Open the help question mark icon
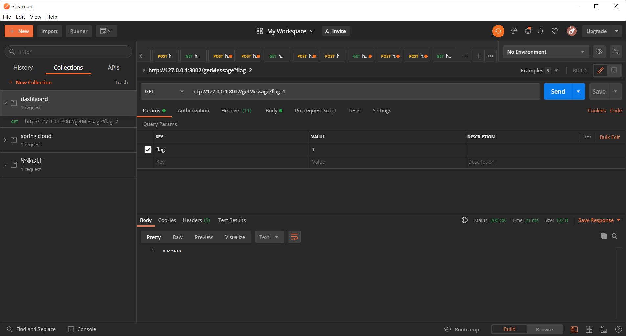Viewport: 626px width, 336px height. tap(618, 329)
